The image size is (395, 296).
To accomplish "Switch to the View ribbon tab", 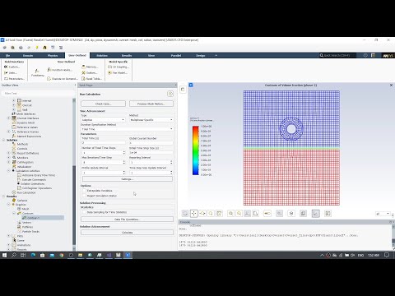I will 151,55.
